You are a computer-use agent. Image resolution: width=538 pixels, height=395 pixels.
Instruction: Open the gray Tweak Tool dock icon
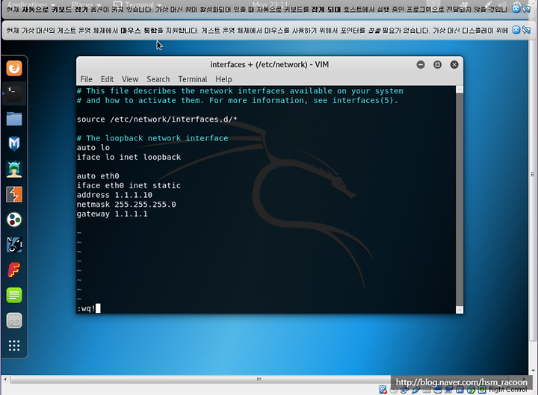pos(14,320)
